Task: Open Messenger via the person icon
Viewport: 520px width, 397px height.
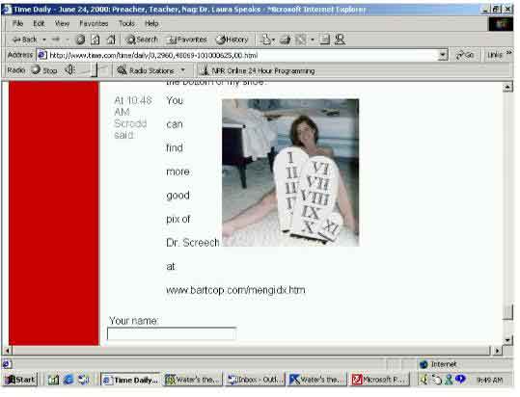Action: pos(340,40)
